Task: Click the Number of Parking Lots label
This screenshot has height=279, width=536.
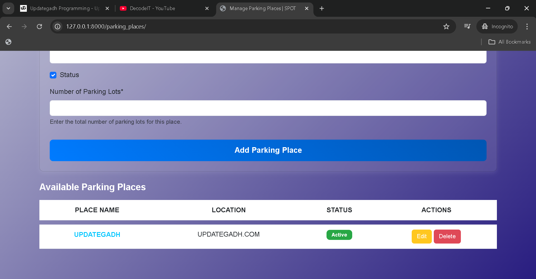Action: coord(87,92)
